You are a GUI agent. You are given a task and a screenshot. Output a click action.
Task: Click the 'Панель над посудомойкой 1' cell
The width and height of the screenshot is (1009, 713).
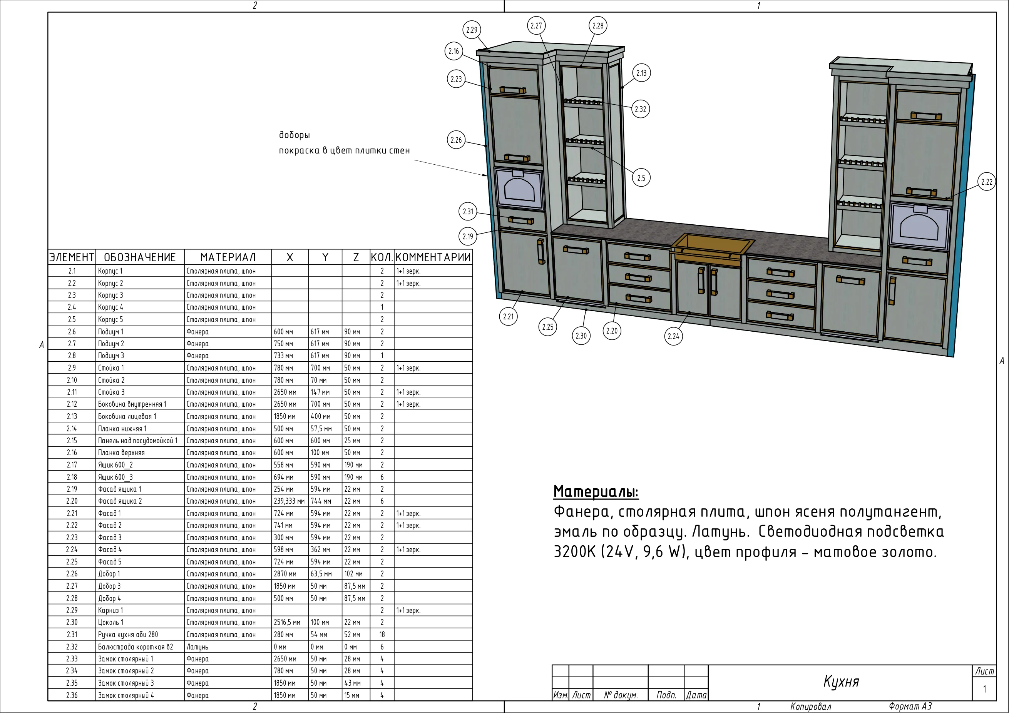(x=140, y=441)
